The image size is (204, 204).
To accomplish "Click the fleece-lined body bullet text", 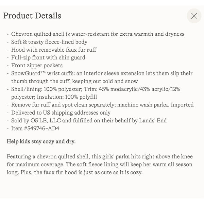I will coord(49,42).
